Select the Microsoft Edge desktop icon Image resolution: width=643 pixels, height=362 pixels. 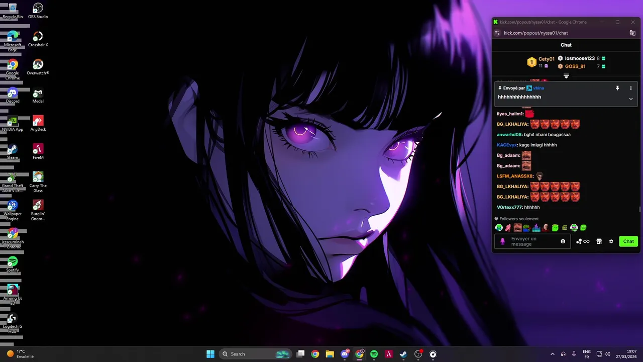13,41
